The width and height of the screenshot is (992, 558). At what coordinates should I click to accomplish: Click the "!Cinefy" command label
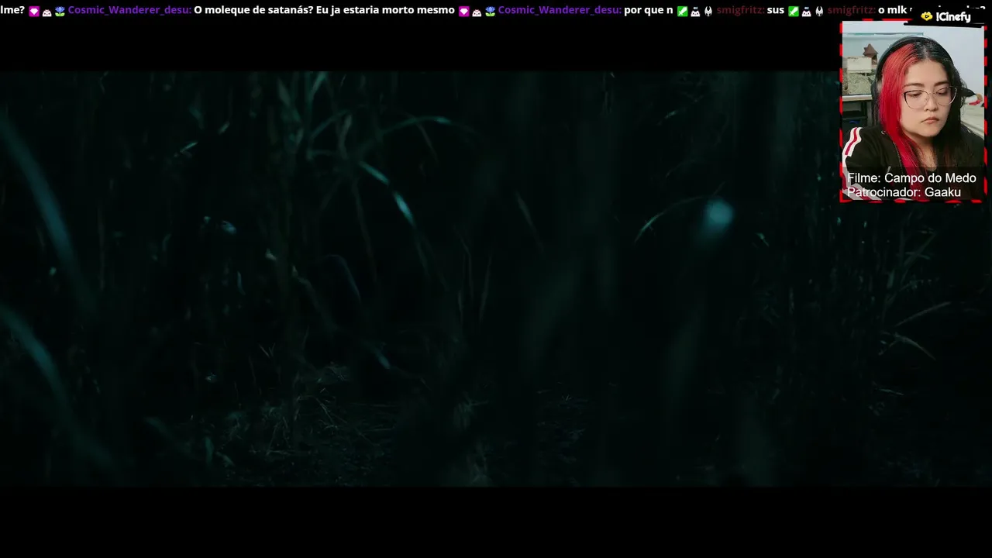click(x=953, y=17)
